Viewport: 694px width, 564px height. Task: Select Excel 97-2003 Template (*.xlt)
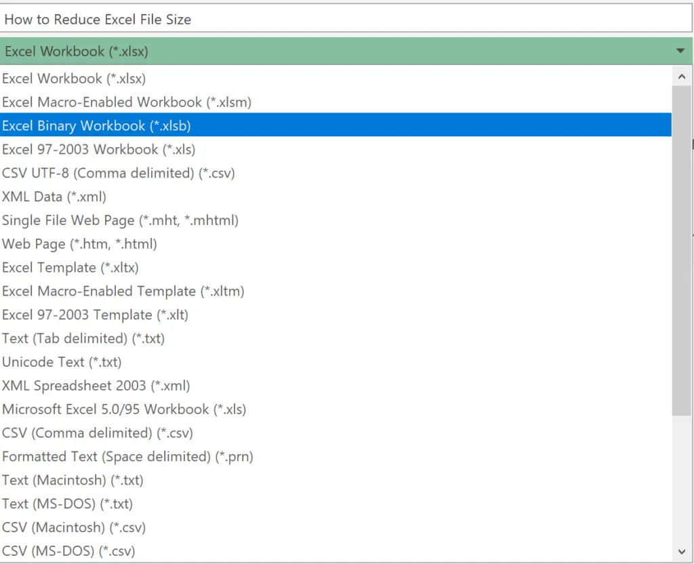click(336, 315)
